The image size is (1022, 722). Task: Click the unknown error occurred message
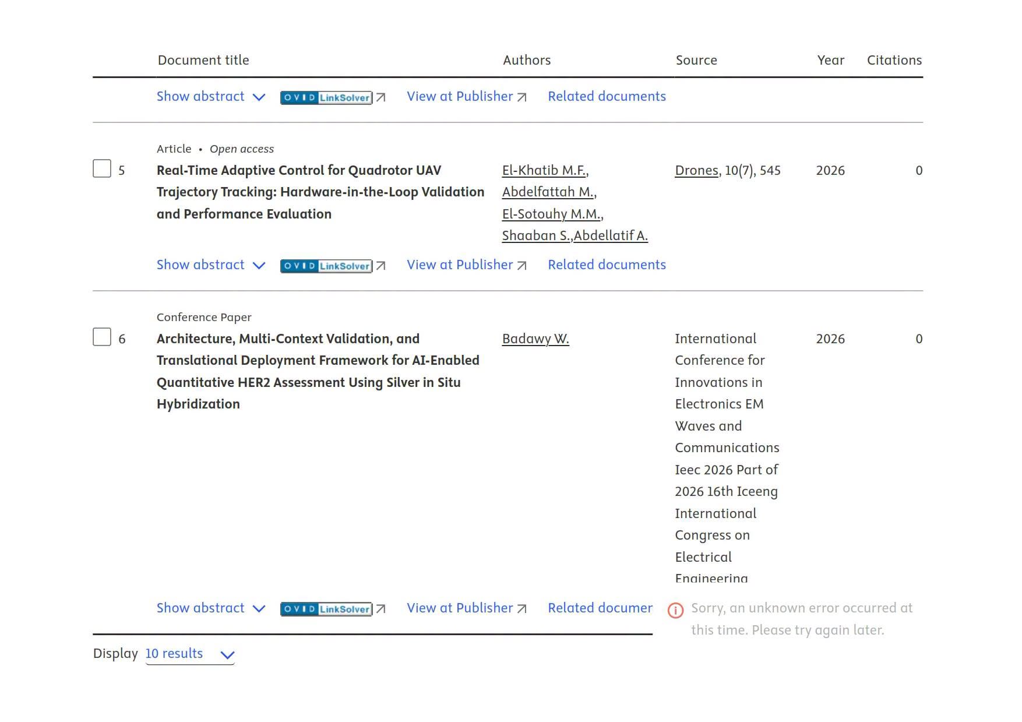tap(802, 619)
